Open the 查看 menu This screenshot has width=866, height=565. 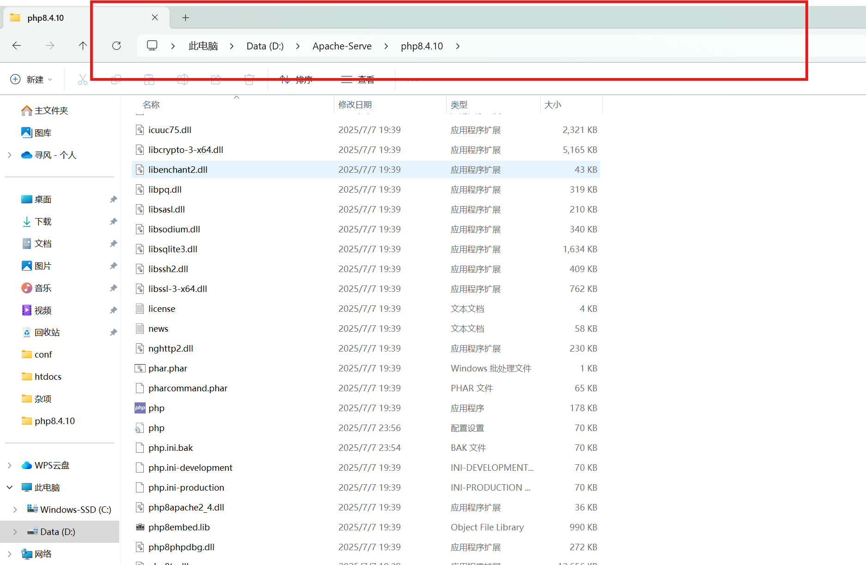point(358,79)
